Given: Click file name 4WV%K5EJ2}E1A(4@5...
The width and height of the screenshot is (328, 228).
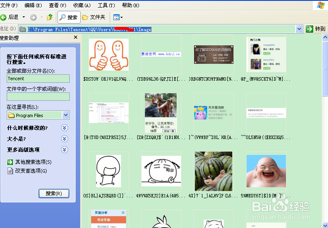Looking at the screenshot, I should [x=161, y=196].
